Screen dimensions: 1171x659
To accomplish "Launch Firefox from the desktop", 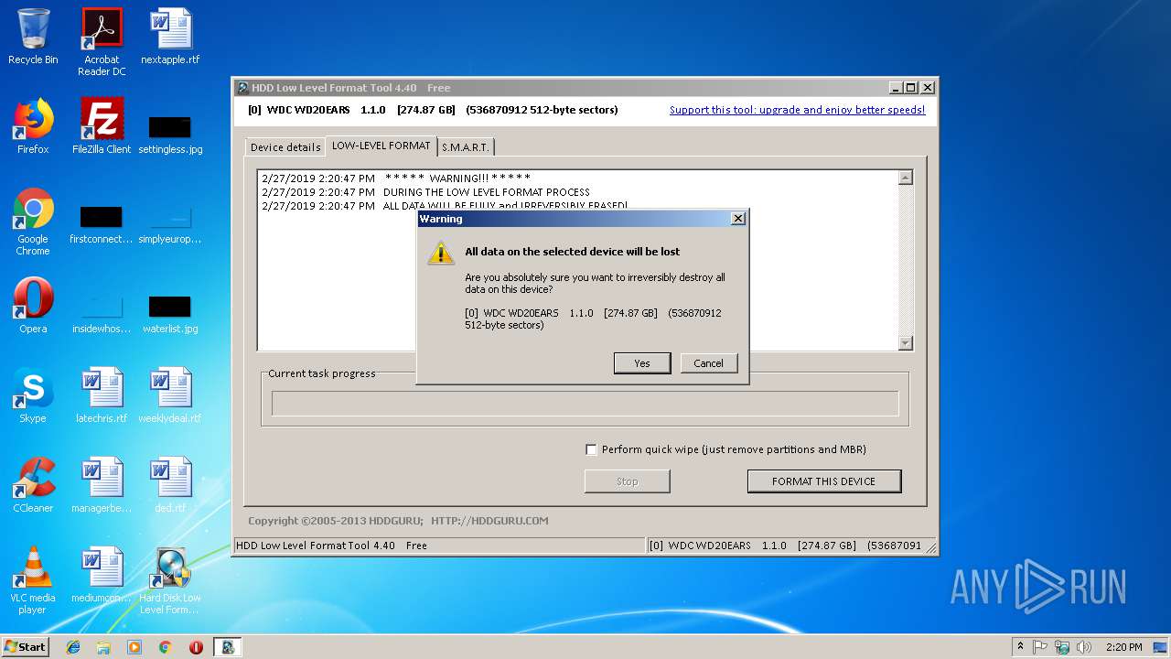I will (33, 126).
